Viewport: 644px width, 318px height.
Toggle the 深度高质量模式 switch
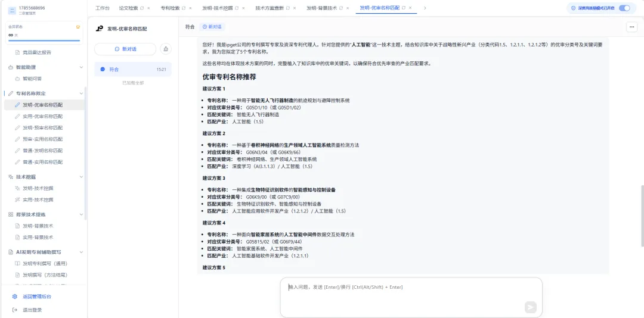[x=624, y=8]
